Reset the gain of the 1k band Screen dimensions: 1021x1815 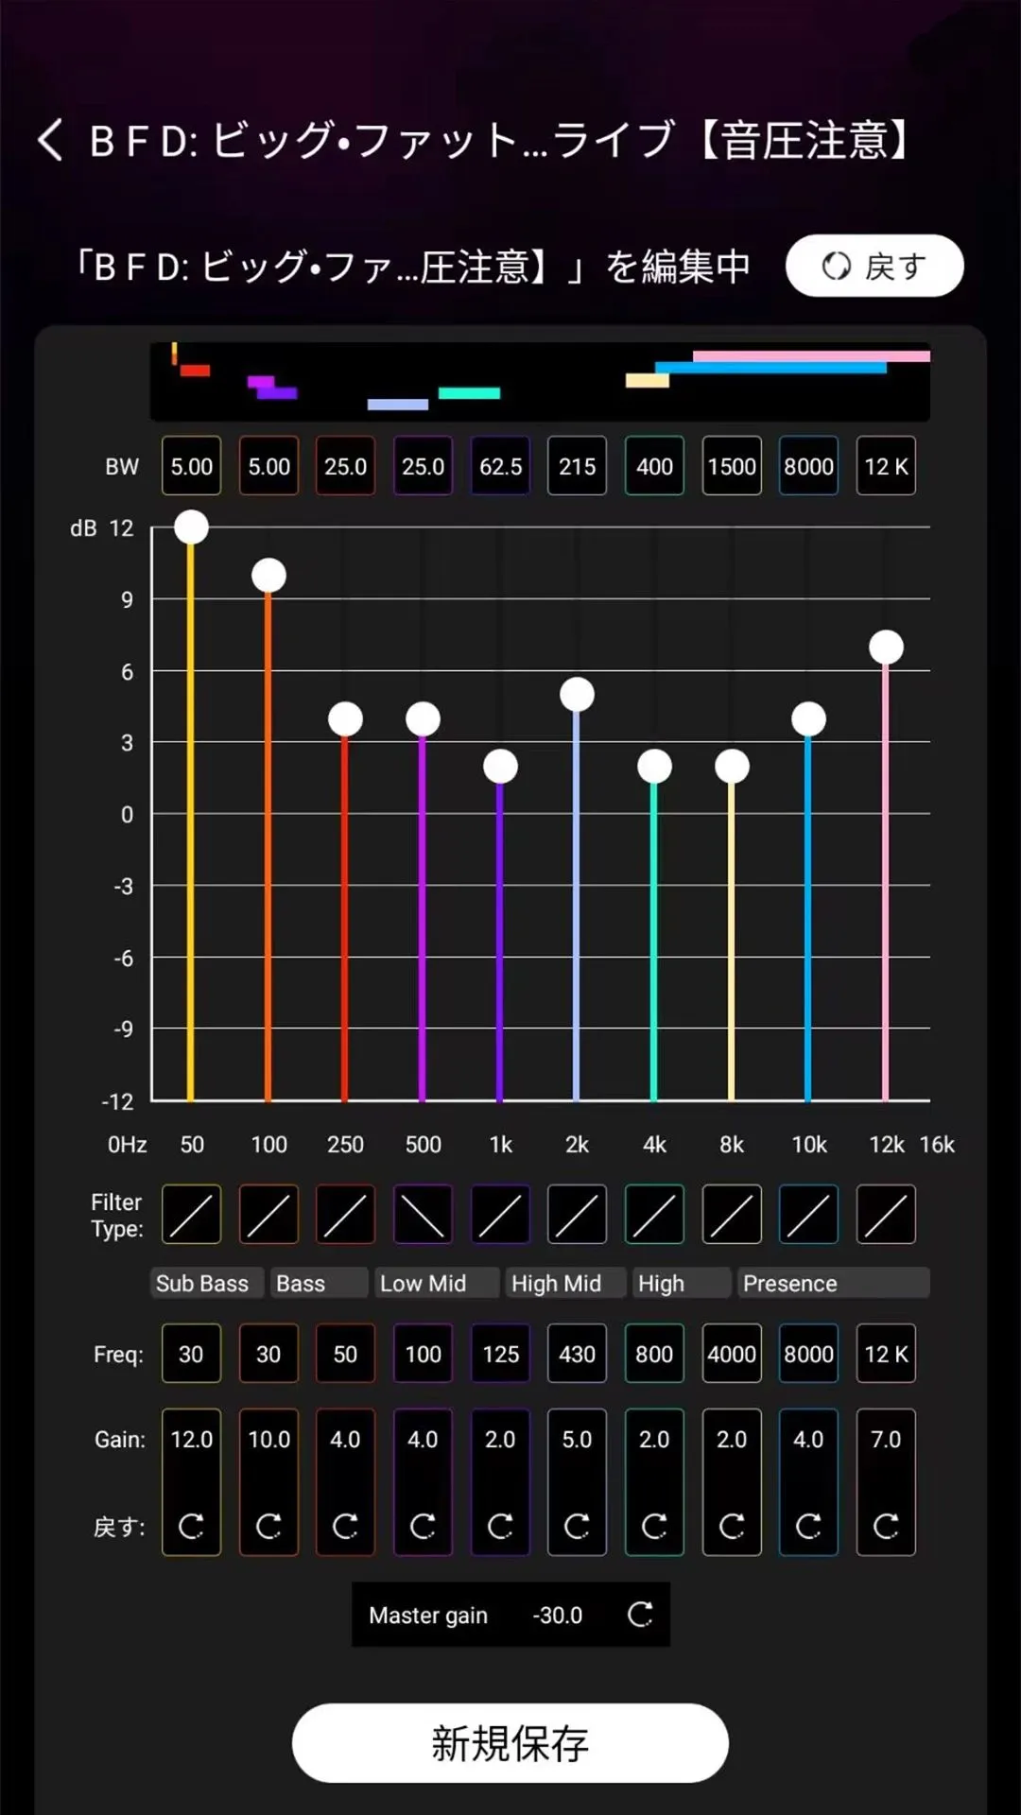click(x=500, y=1526)
